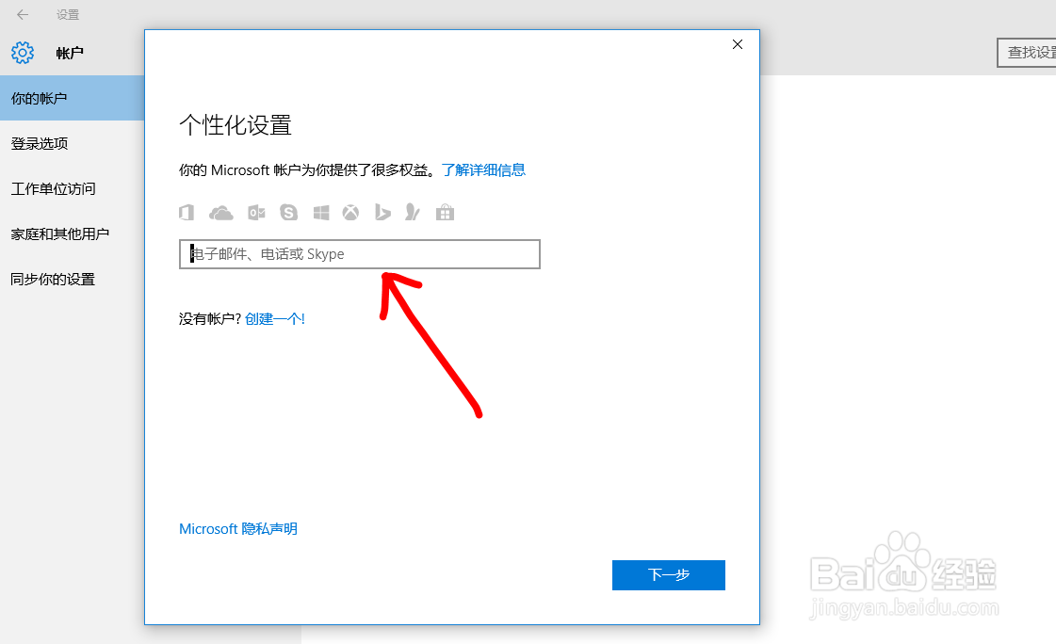The width and height of the screenshot is (1056, 644).
Task: Open 家庭和其他用户 in the sidebar
Action: (72, 233)
